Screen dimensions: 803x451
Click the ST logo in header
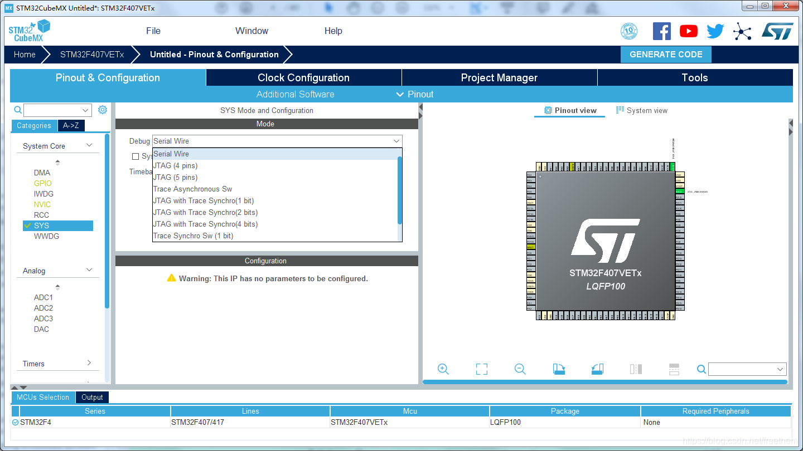pyautogui.click(x=777, y=31)
